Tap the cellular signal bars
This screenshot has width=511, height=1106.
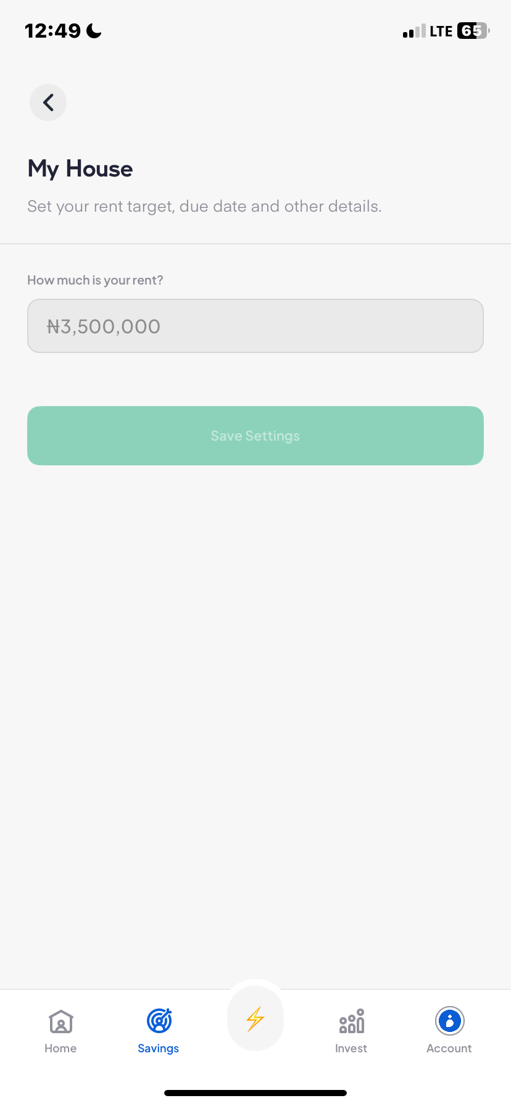coord(414,31)
